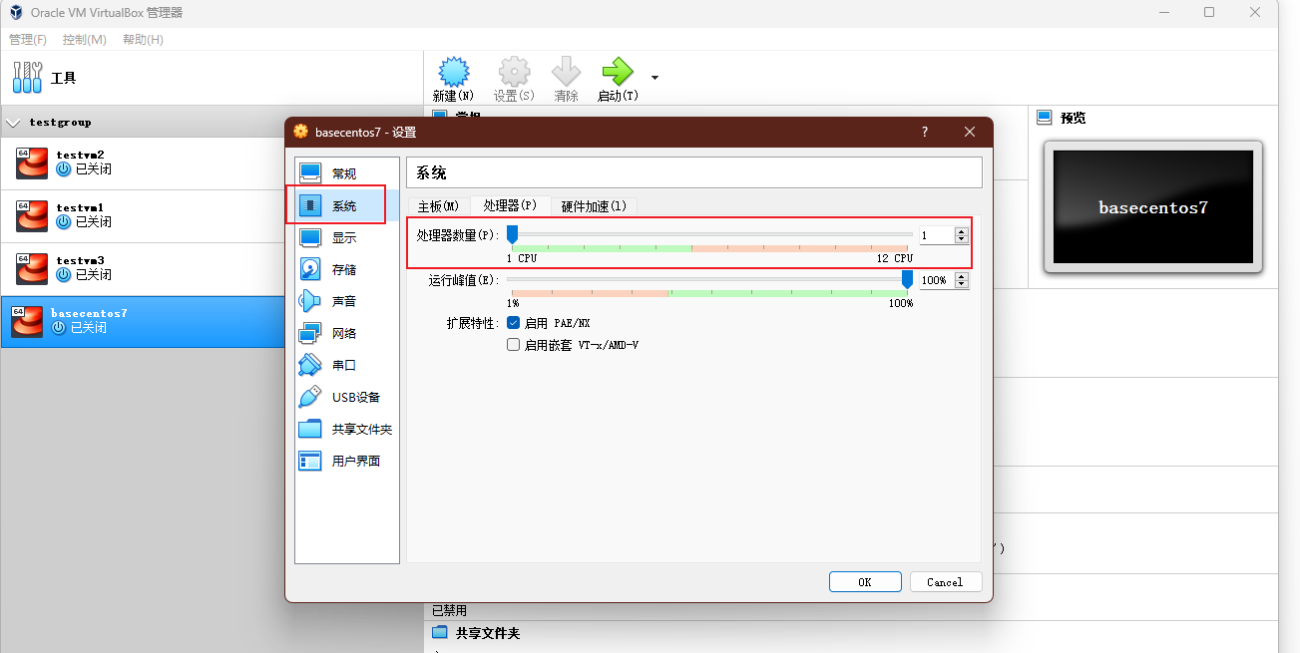Switch to the 主板(M) tab

pyautogui.click(x=438, y=206)
